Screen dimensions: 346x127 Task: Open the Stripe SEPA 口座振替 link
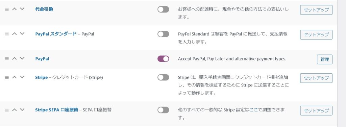click(57, 109)
